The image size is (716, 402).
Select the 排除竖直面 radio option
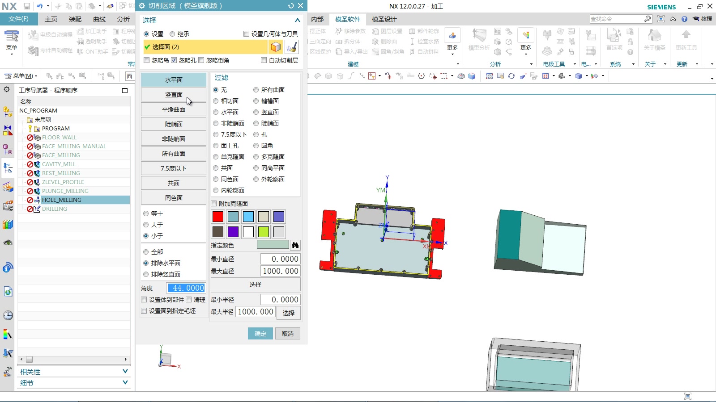[146, 274]
